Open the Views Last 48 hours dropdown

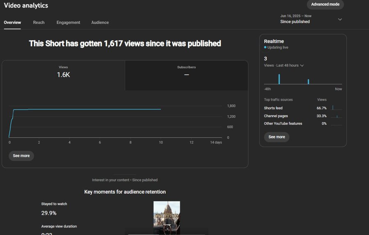click(284, 66)
